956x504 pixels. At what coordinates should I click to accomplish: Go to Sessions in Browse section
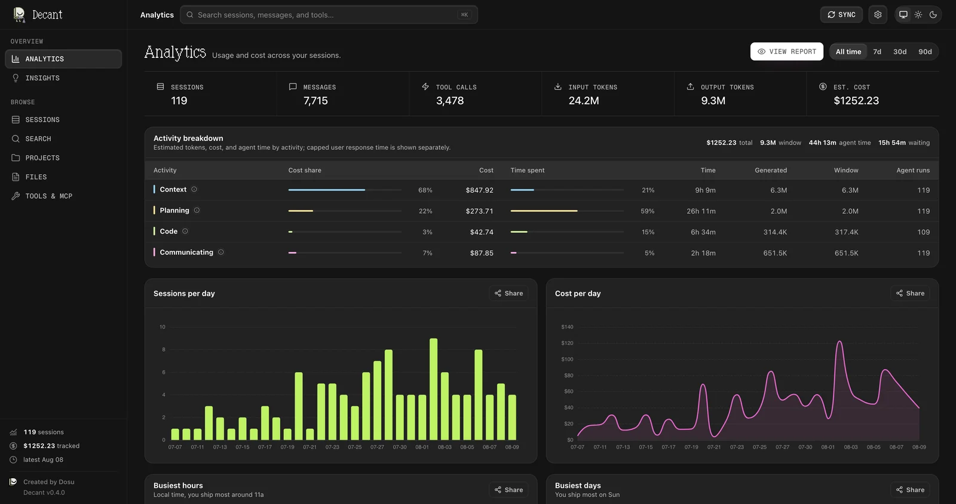tap(63, 120)
